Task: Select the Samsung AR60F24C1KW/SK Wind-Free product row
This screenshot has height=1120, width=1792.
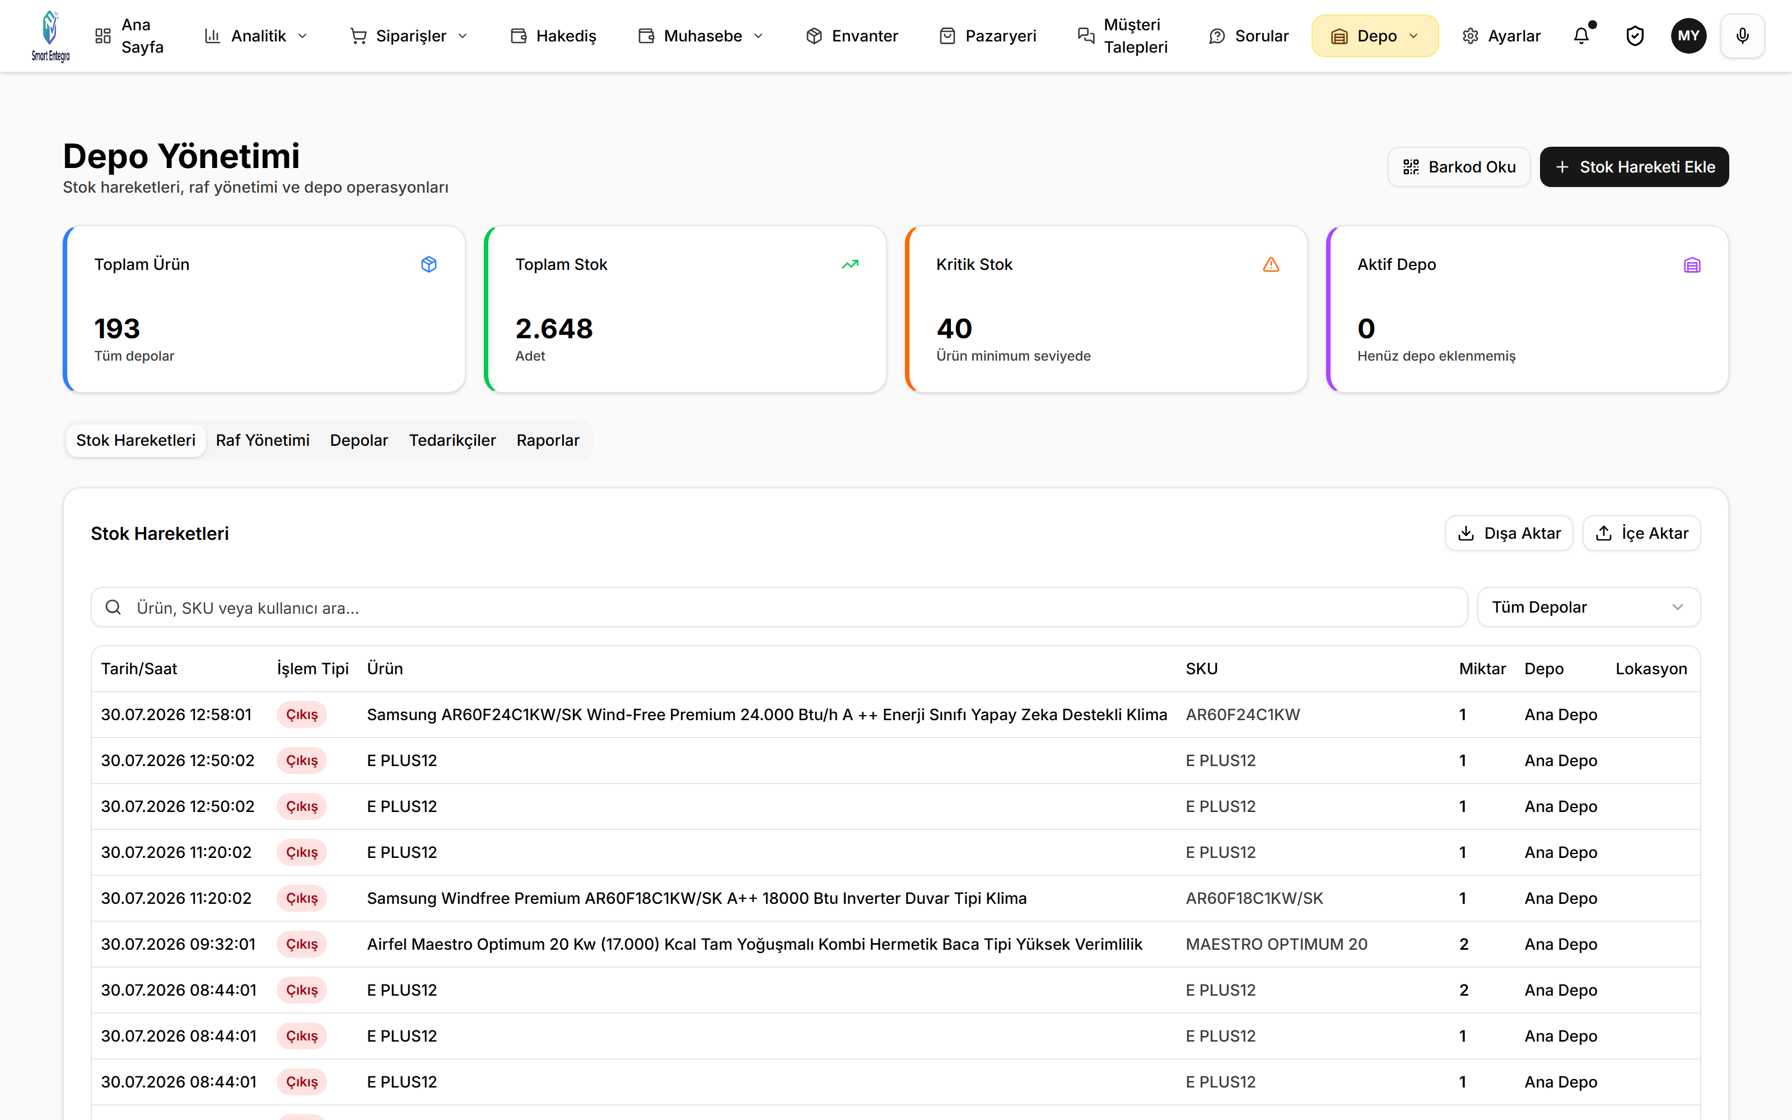Action: [x=896, y=714]
